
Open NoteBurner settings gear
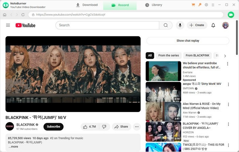(x=206, y=5)
